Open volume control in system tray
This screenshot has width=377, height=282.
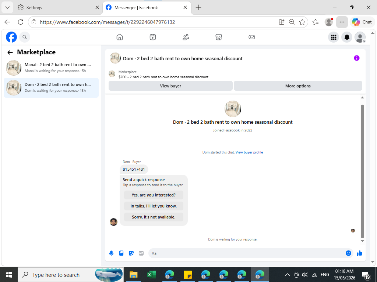click(x=305, y=275)
